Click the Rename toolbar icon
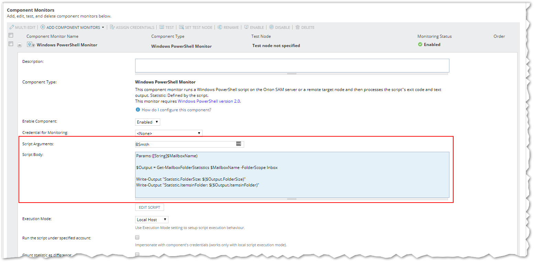The image size is (534, 262). coord(220,27)
